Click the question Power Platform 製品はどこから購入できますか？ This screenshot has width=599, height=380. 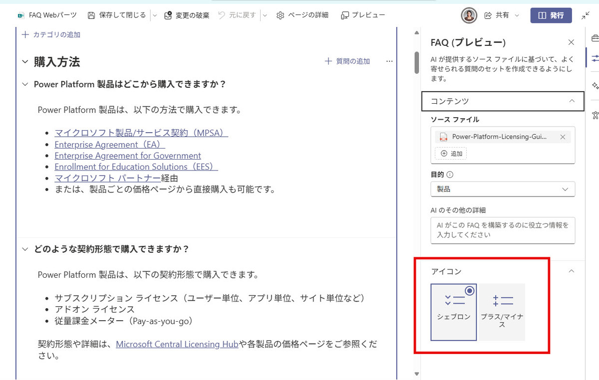tap(130, 84)
